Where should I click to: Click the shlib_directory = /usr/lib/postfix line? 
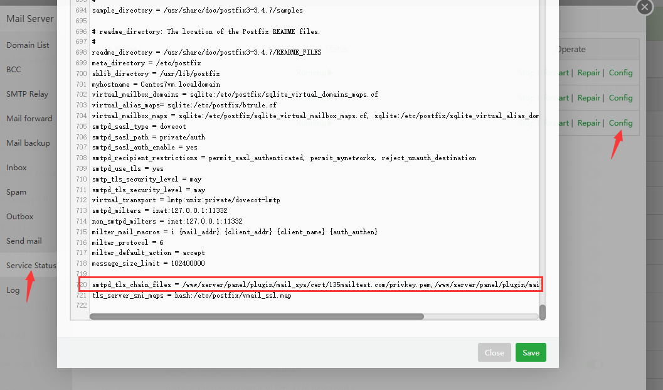click(x=156, y=73)
